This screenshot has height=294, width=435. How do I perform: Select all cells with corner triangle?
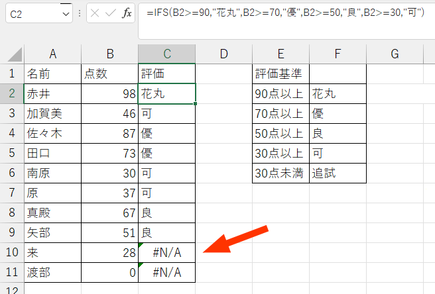pyautogui.click(x=15, y=54)
